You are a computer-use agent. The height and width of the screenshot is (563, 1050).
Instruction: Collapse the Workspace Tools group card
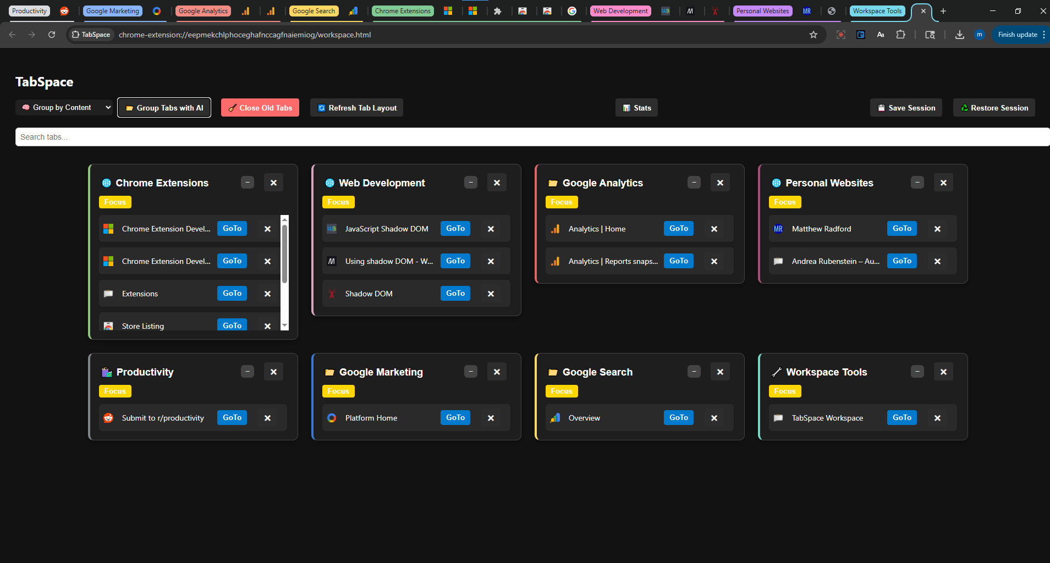[917, 372]
